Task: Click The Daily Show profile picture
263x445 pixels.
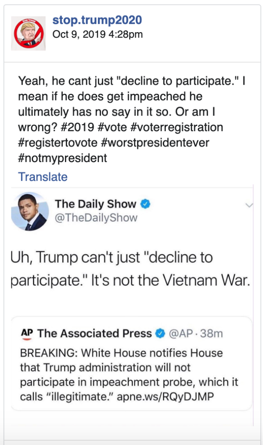Action: (x=29, y=211)
